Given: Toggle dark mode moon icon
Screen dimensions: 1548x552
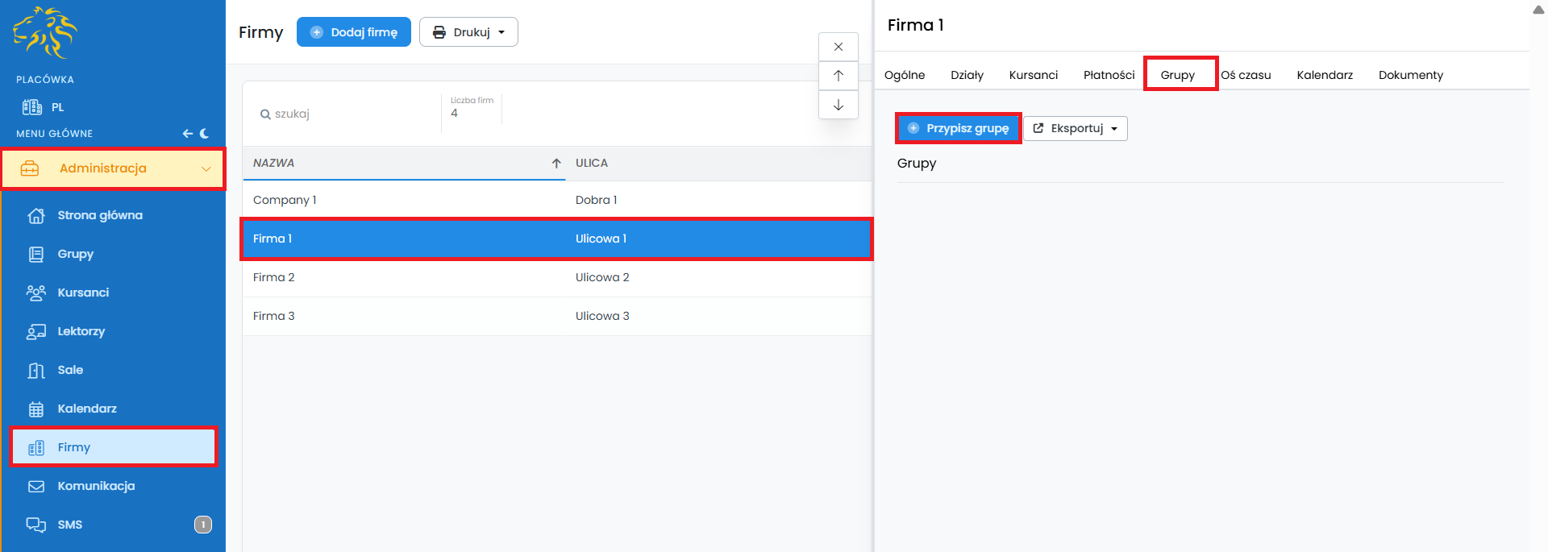Looking at the screenshot, I should click(x=205, y=134).
